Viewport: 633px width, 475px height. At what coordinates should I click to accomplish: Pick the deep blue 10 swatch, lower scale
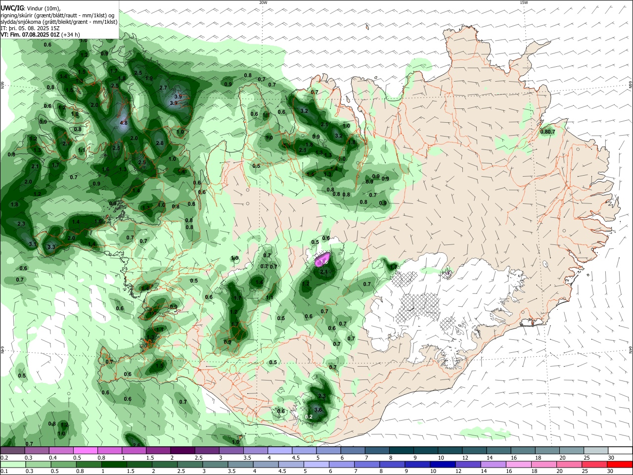click(442, 464)
